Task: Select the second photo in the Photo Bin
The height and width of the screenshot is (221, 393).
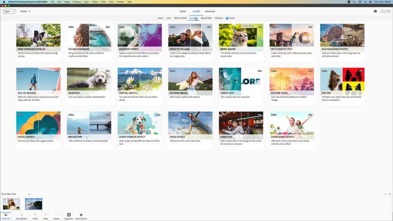Action: (x=33, y=204)
